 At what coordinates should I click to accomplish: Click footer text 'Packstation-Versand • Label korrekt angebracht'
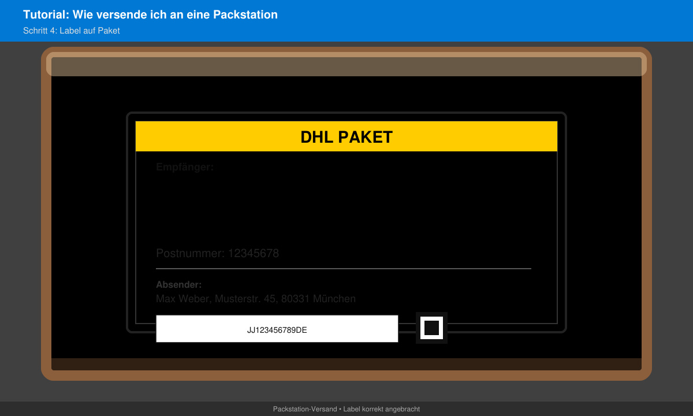pos(346,409)
